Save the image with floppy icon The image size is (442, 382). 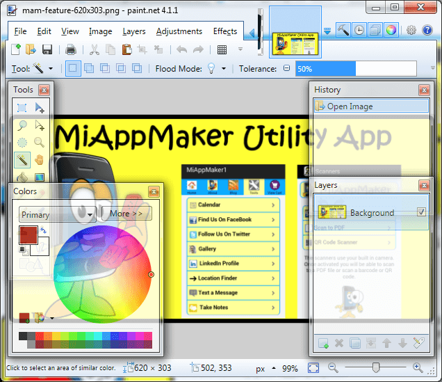(x=47, y=49)
